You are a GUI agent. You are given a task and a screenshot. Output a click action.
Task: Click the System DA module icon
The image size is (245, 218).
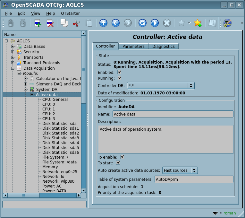tap(32, 90)
